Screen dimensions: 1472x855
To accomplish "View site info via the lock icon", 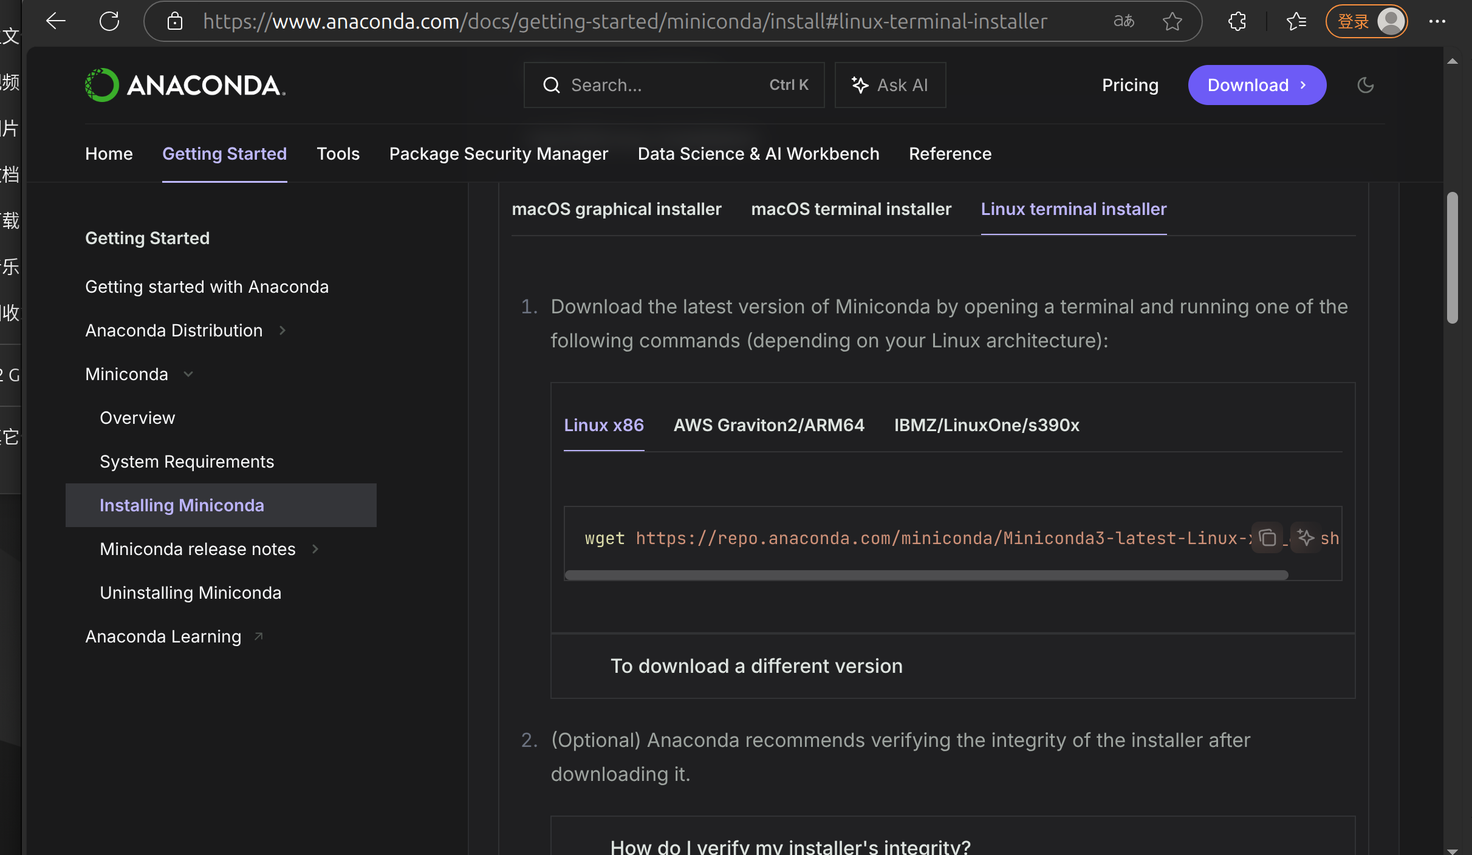I will 175,21.
